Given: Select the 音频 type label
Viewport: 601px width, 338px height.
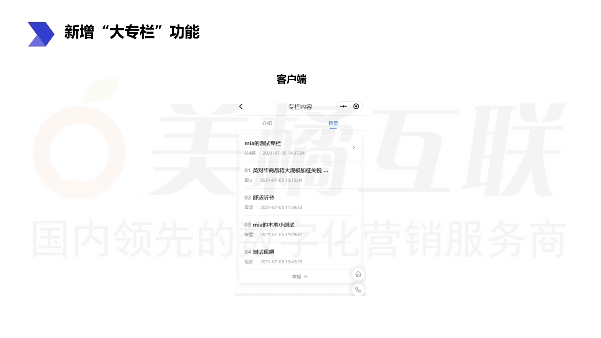Looking at the screenshot, I should pos(249,207).
